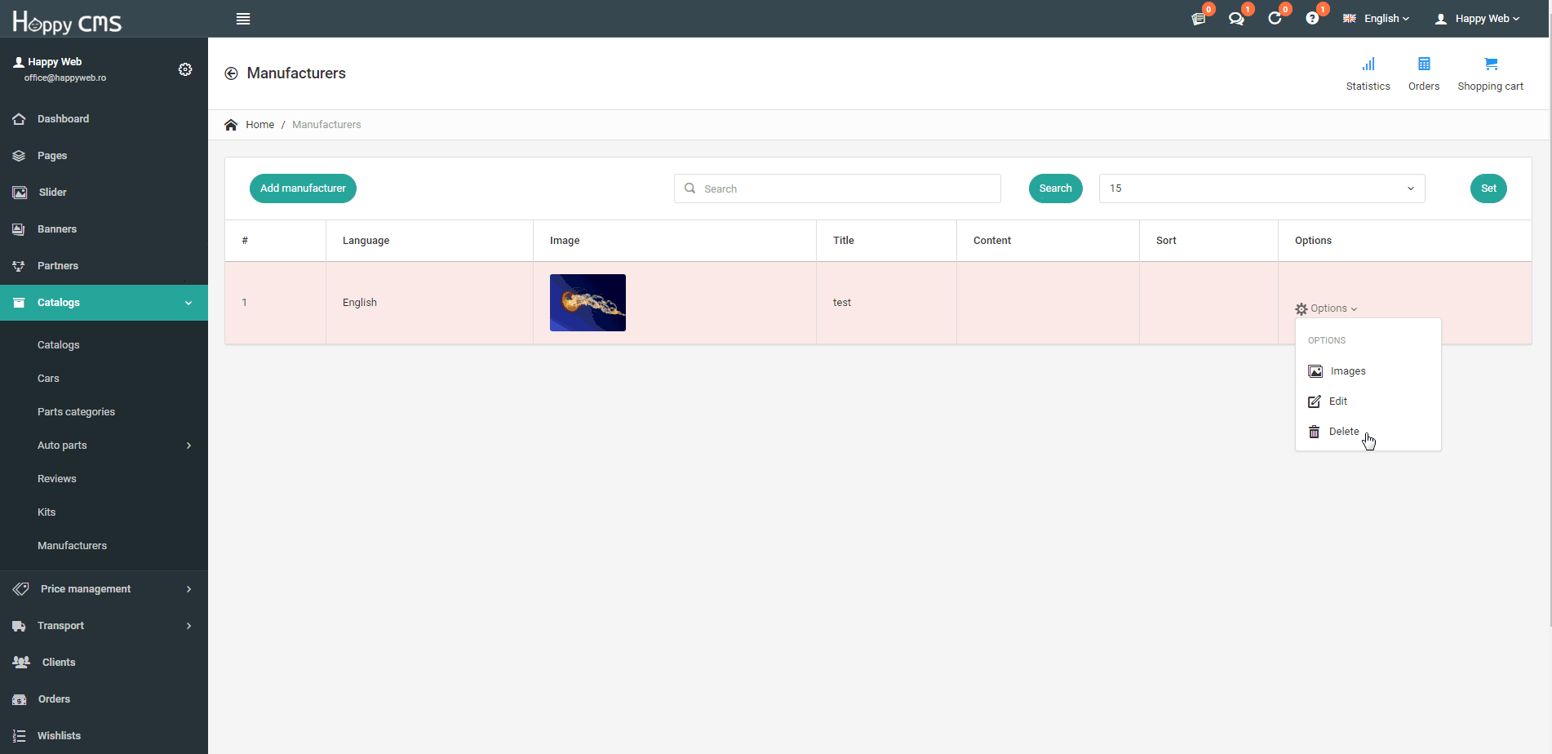Screen dimensions: 1552x754
Task: Open Orders shortcut in page header
Action: (x=1424, y=74)
